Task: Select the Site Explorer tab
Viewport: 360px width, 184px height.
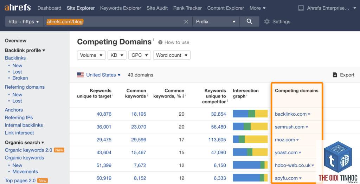Action: [x=81, y=8]
